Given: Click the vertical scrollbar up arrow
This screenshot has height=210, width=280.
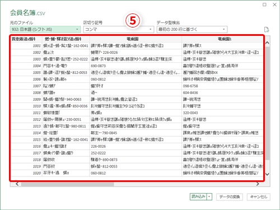Looking at the screenshot, I should click(x=267, y=43).
